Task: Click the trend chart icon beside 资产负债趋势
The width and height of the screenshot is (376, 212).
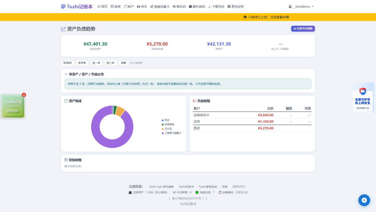Action: 63,29
